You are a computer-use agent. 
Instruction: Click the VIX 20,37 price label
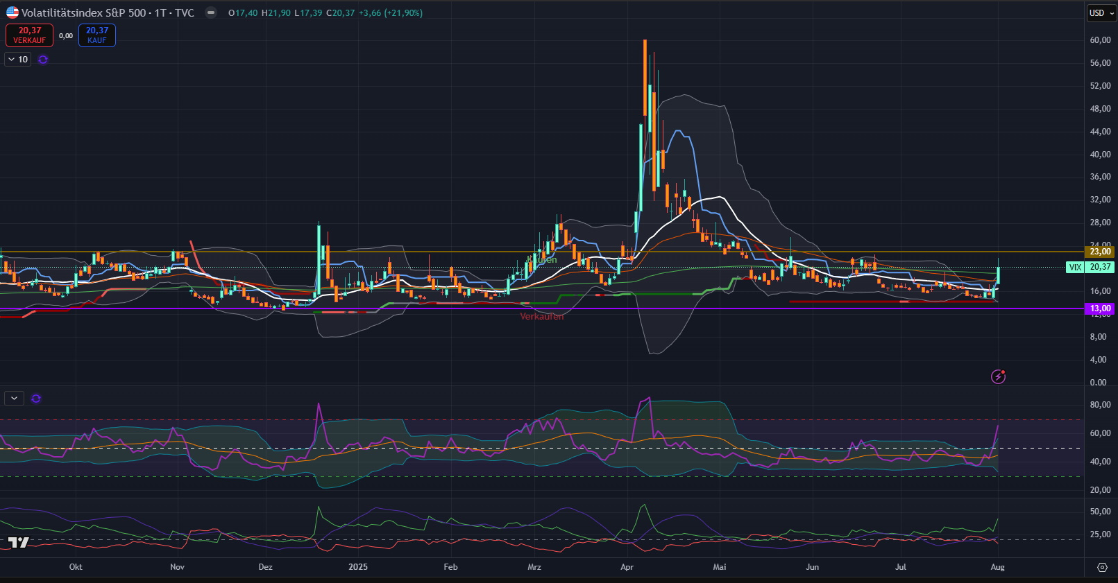1091,267
